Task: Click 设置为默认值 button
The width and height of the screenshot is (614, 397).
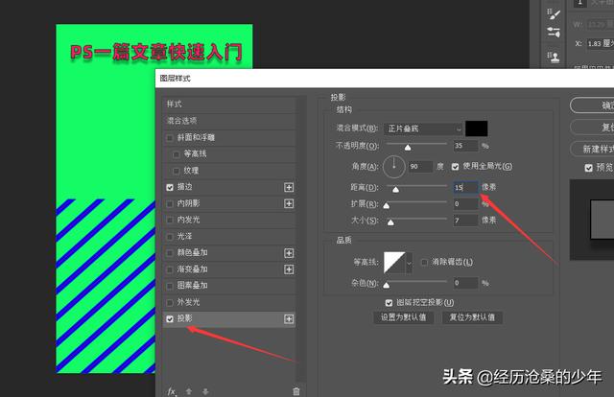Action: (404, 317)
